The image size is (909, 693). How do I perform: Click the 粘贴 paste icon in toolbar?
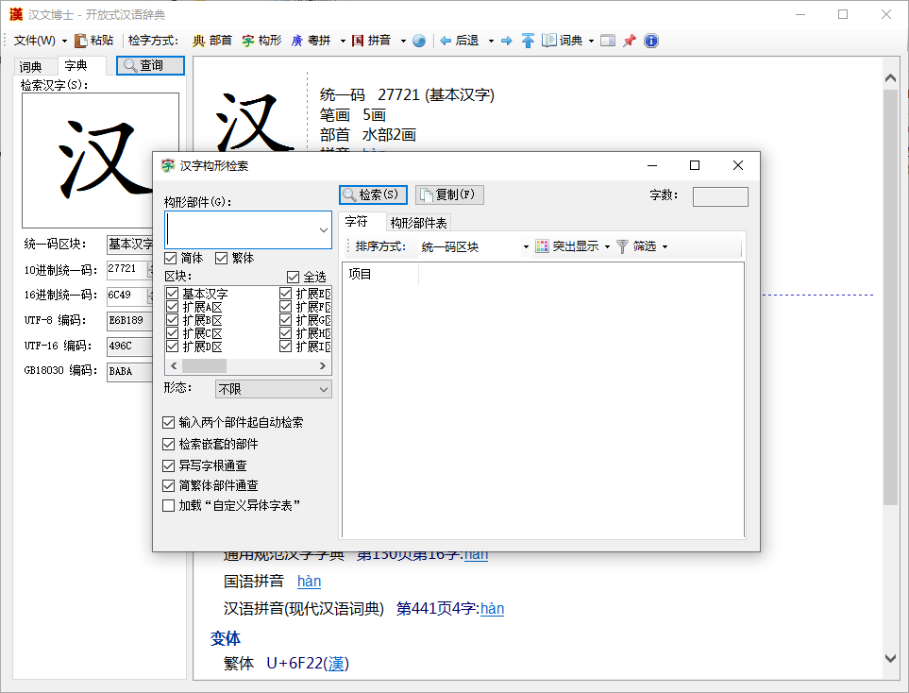[x=82, y=41]
